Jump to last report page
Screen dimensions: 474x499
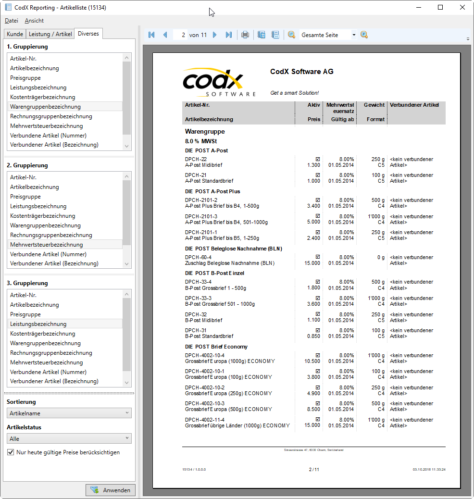[228, 35]
